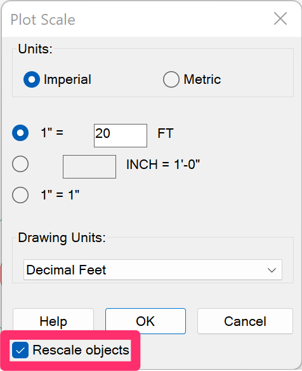This screenshot has height=371, width=302.
Task: Click the Rescale objects label text
Action: coord(81,350)
